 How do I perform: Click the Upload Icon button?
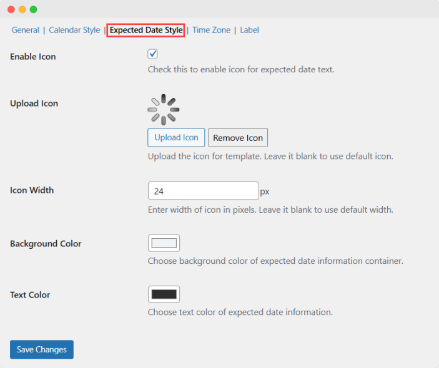[x=176, y=138]
